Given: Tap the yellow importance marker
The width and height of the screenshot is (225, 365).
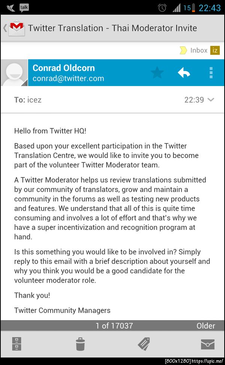Looking at the screenshot, I should click(183, 50).
